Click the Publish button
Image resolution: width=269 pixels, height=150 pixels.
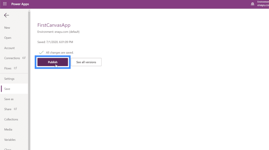point(53,62)
